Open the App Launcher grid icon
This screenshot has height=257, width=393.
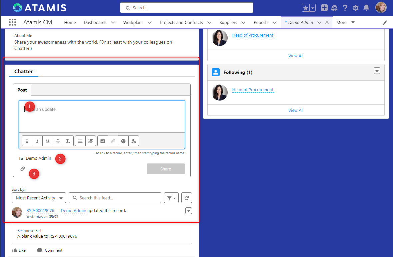[13, 22]
